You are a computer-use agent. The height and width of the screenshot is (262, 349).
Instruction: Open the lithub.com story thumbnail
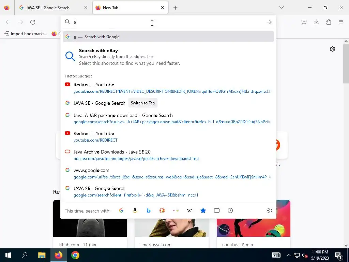click(90, 228)
